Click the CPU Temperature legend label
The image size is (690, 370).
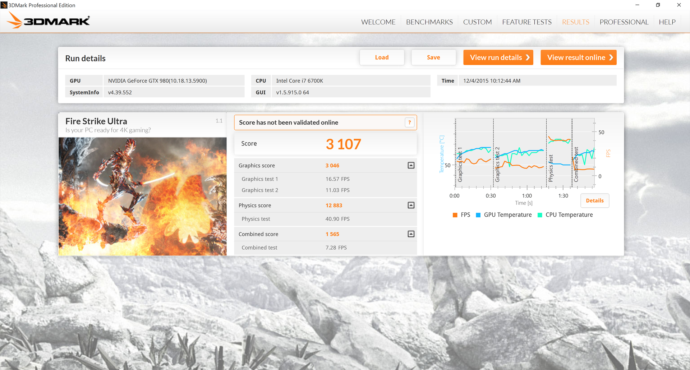point(569,215)
